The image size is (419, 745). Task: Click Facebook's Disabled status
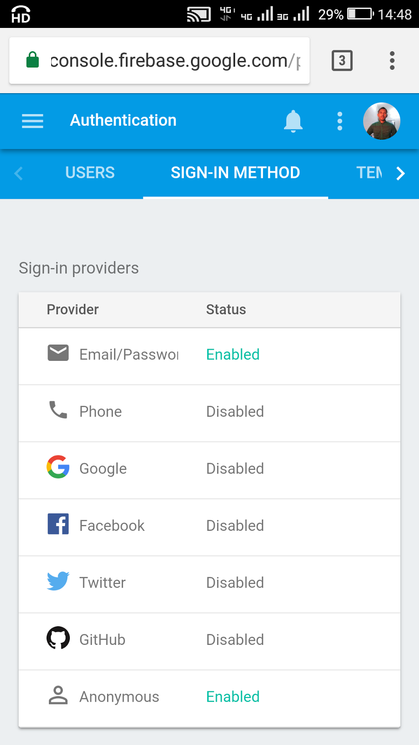[235, 526]
